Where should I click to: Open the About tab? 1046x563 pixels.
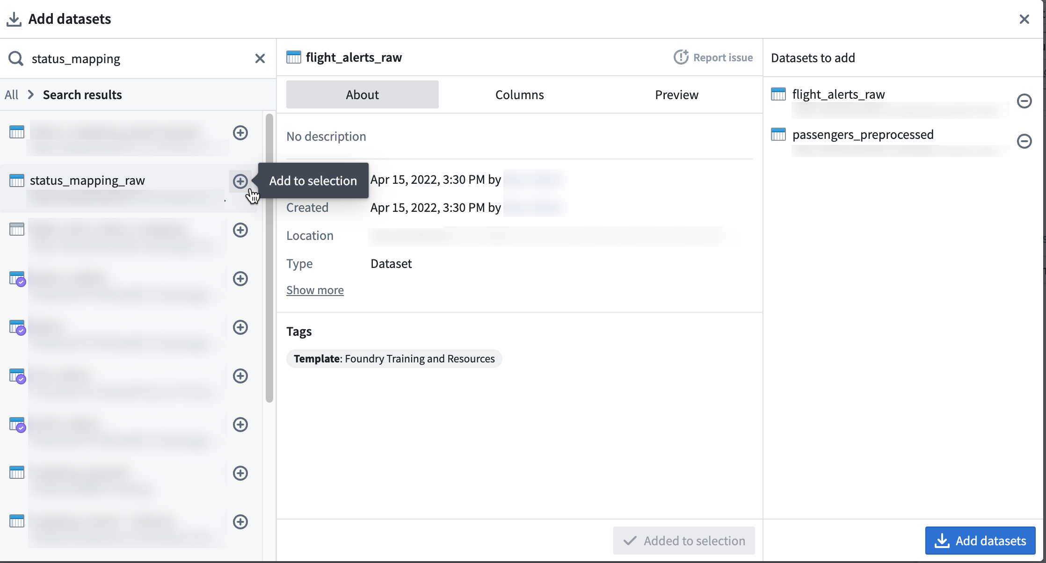tap(362, 94)
